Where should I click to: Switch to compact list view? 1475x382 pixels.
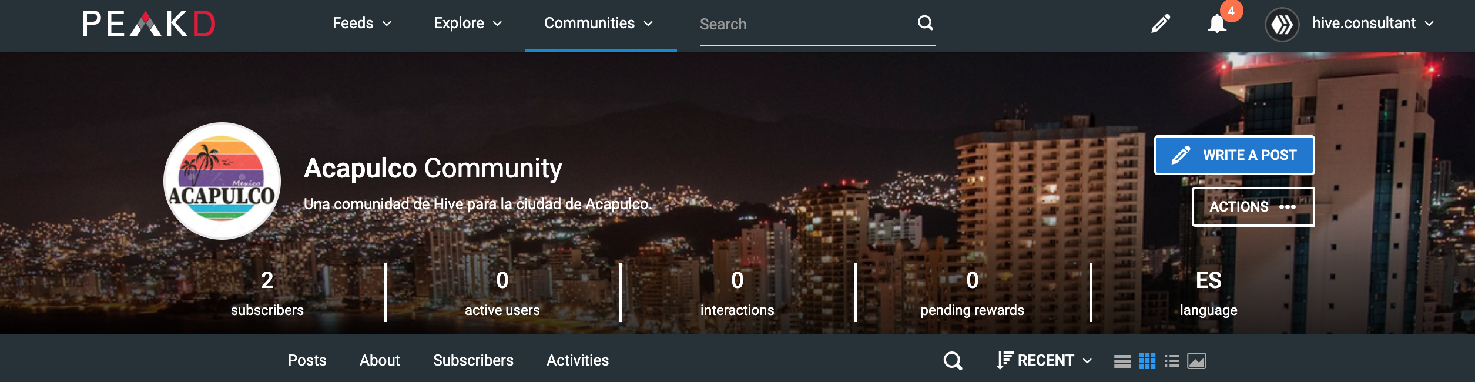coord(1171,361)
